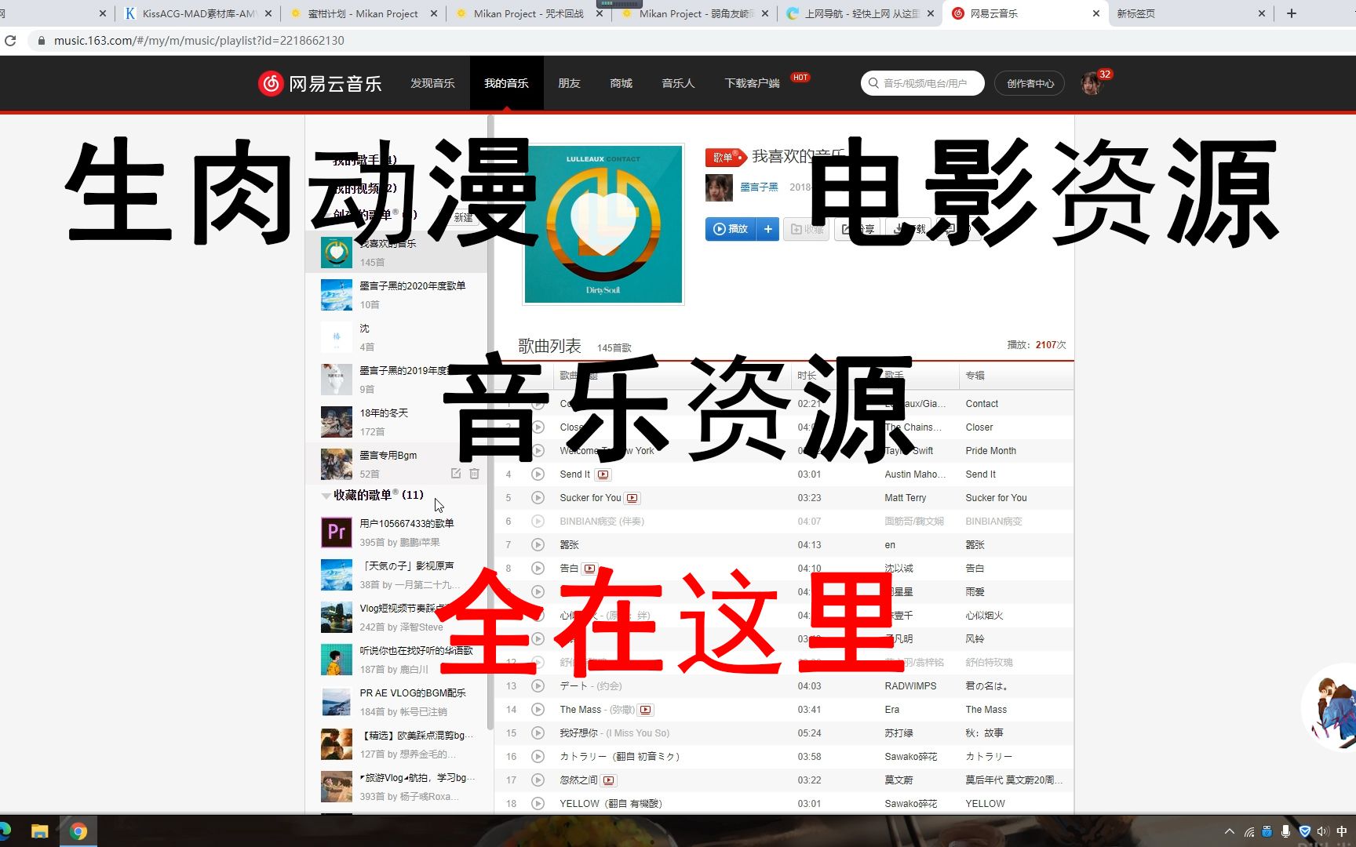Open MV icon next to 忽然之间
The image size is (1356, 847).
coord(609,780)
